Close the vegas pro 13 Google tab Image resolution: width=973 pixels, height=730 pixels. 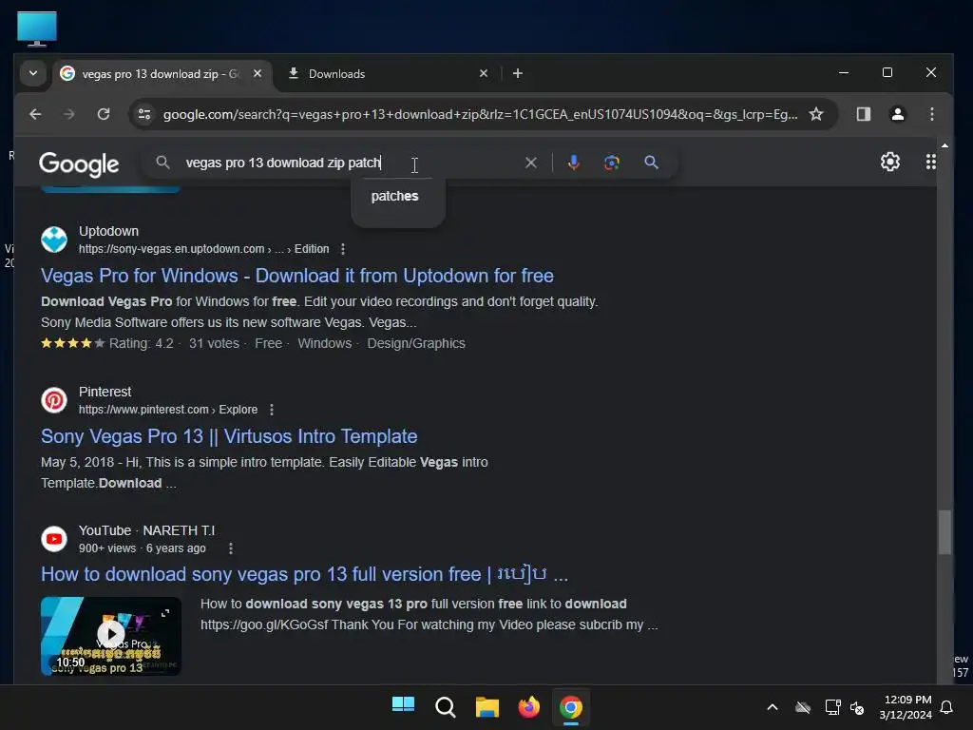pos(258,73)
